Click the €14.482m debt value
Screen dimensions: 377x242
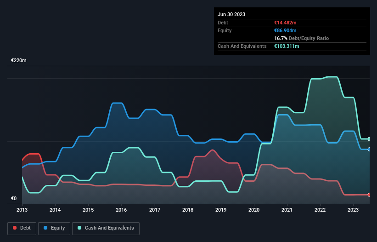click(x=285, y=23)
